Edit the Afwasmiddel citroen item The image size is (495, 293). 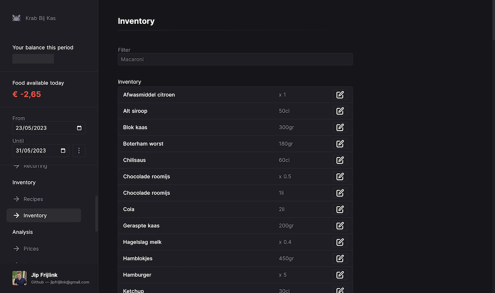340,95
